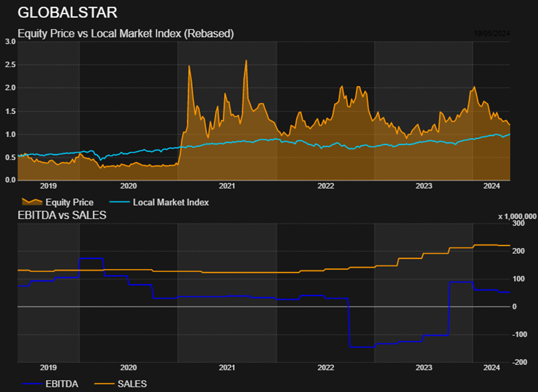This screenshot has width=538, height=392.
Task: Click the 100 y-axis label
Action: (x=519, y=279)
